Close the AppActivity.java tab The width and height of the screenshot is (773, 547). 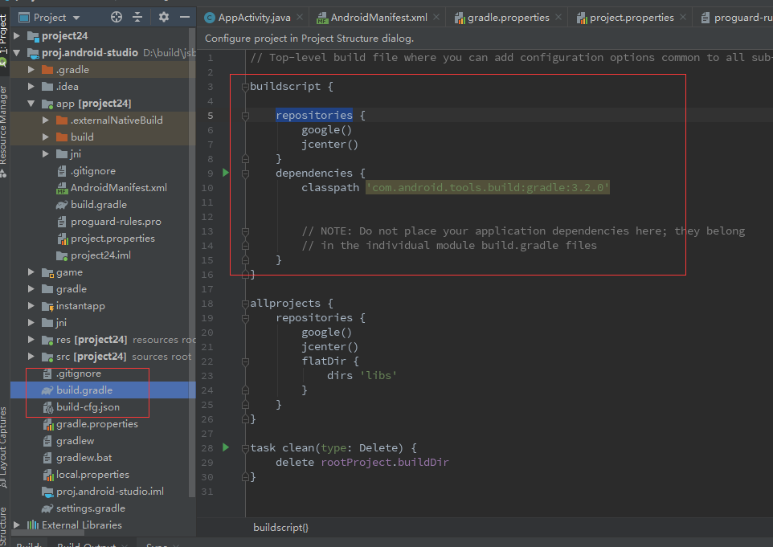point(300,18)
